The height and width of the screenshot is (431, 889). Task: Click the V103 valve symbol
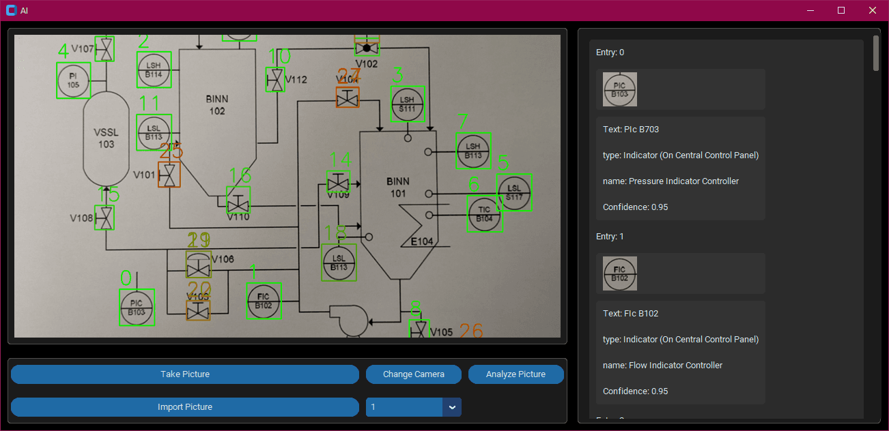198,310
